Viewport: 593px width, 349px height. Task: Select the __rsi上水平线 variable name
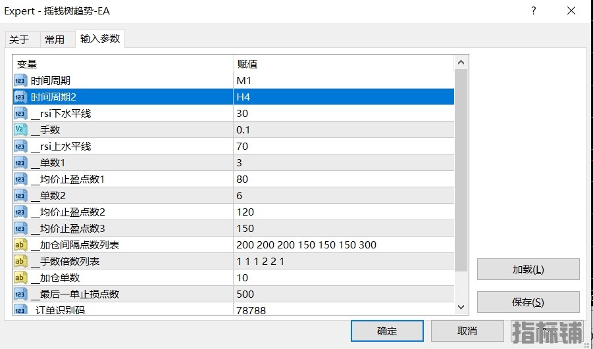pyautogui.click(x=61, y=147)
